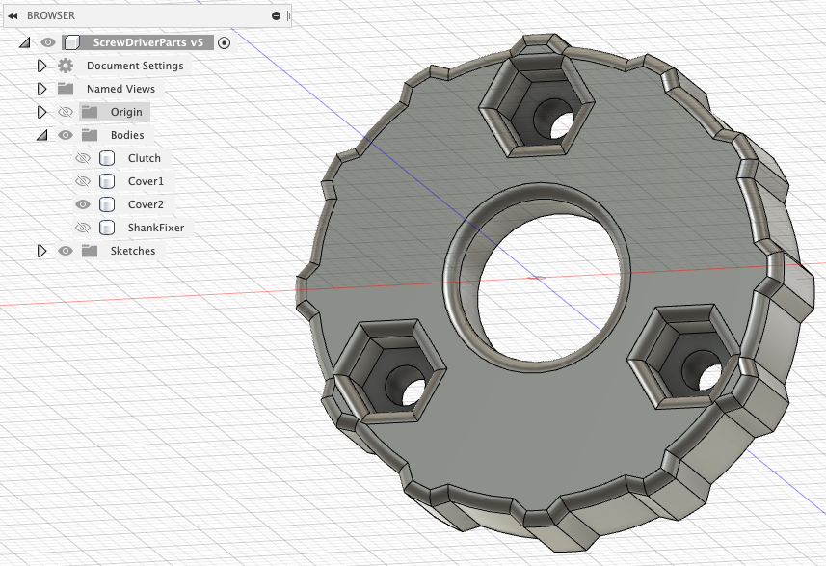This screenshot has height=566, width=826.
Task: Select the Cover1 body label
Action: [146, 181]
